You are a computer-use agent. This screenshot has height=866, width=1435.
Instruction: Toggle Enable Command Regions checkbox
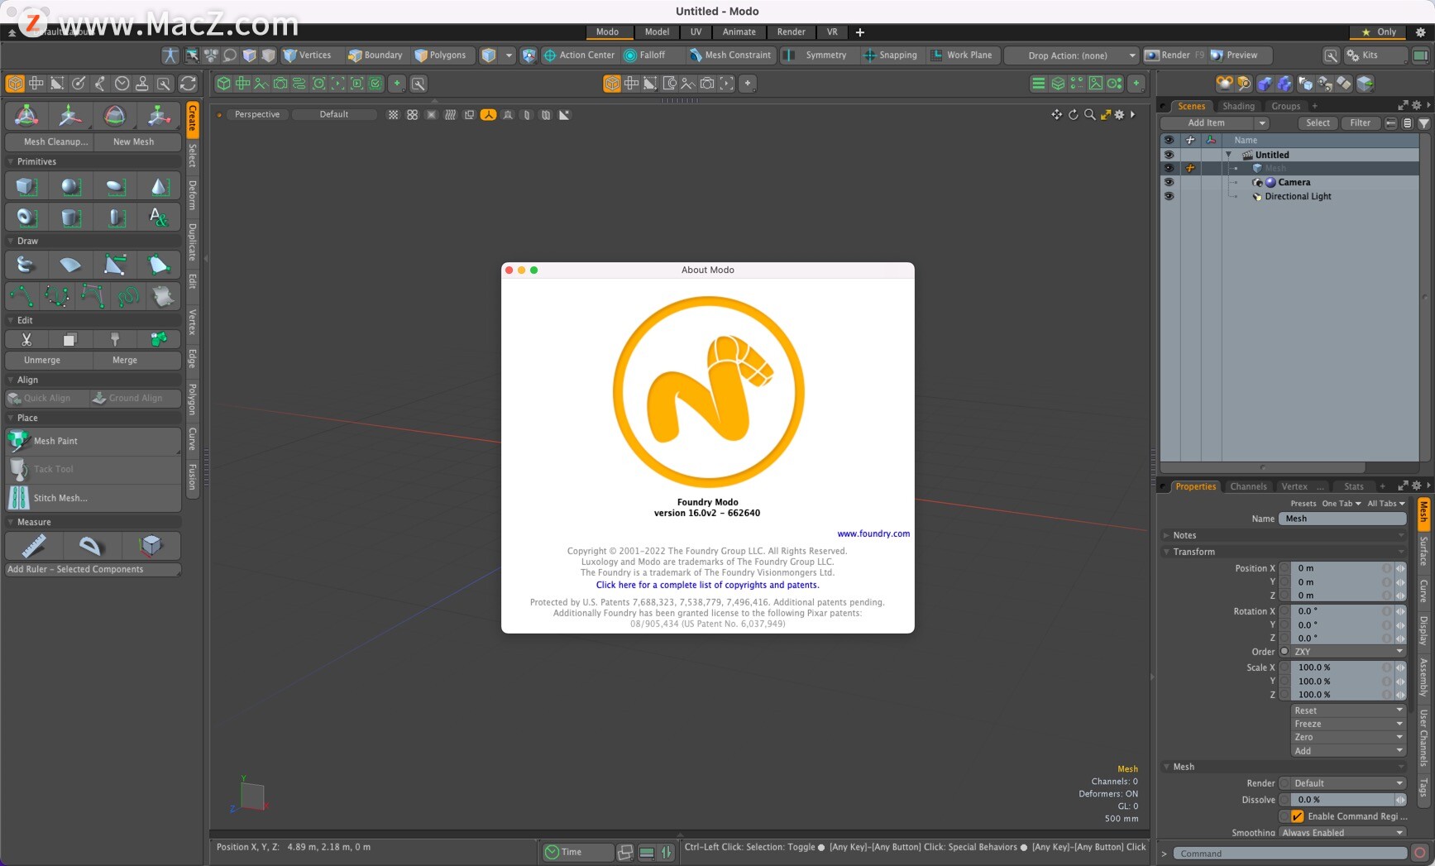(x=1297, y=816)
